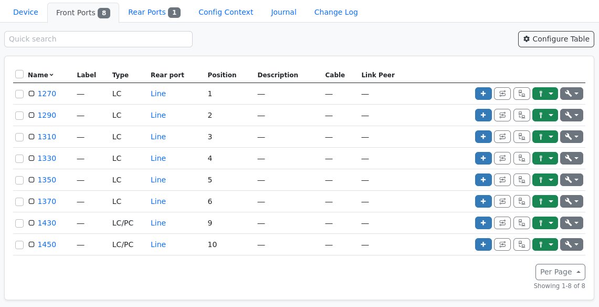This screenshot has width=599, height=307.
Task: Trace the cable path for port 1450
Action: pos(502,244)
